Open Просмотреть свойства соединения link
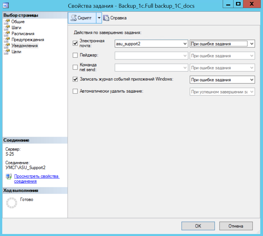 click(x=36, y=179)
